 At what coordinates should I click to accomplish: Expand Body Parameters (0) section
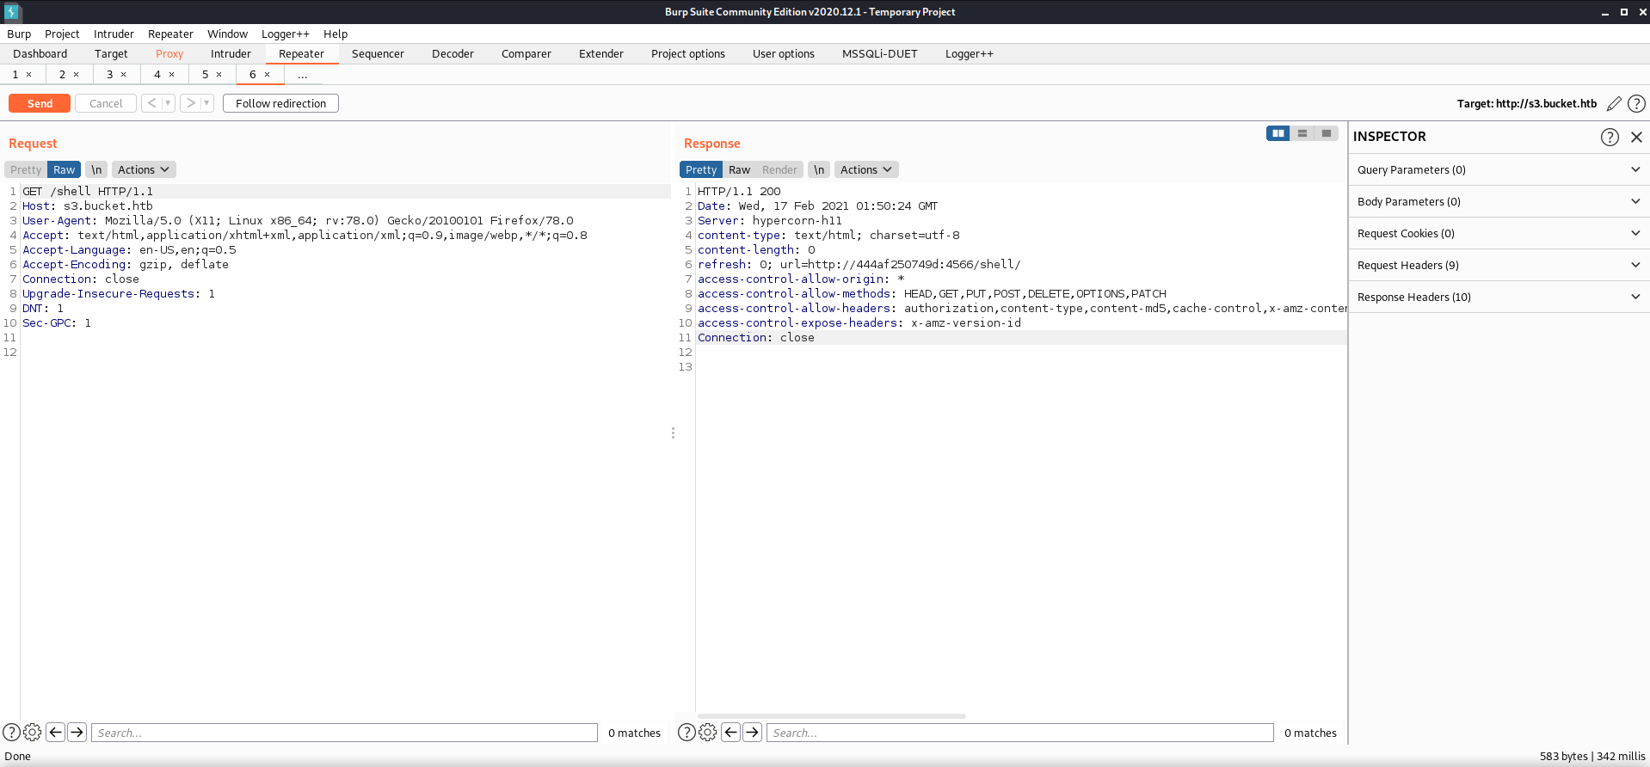pyautogui.click(x=1499, y=202)
